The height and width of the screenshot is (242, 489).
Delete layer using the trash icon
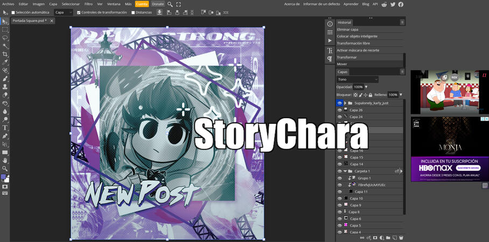pyautogui.click(x=401, y=238)
